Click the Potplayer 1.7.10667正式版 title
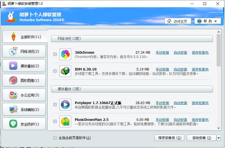The height and width of the screenshot is (148, 225). [98, 103]
